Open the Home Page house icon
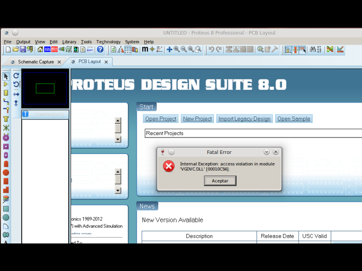 click(40, 49)
